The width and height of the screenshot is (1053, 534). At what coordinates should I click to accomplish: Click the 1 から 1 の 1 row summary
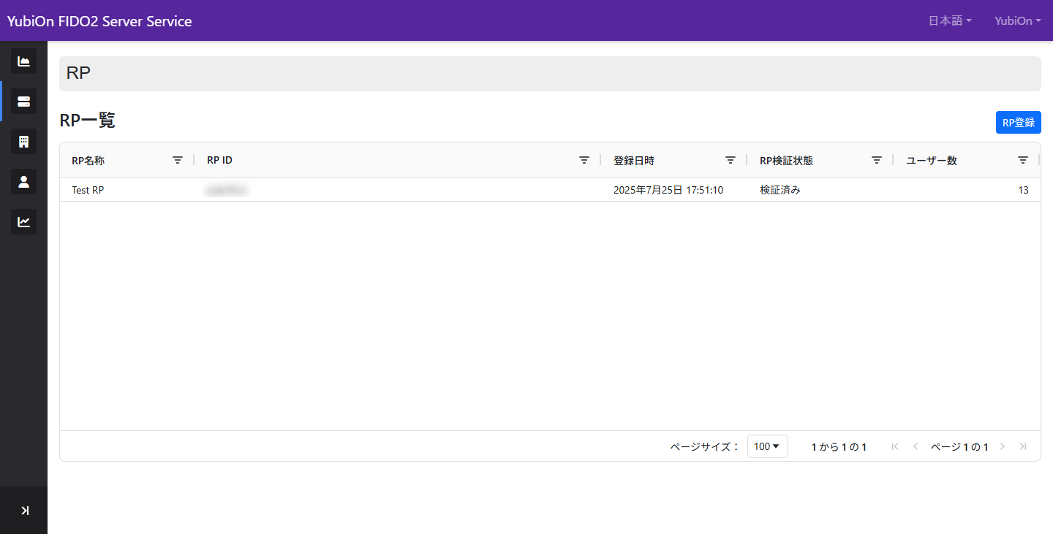(x=839, y=447)
